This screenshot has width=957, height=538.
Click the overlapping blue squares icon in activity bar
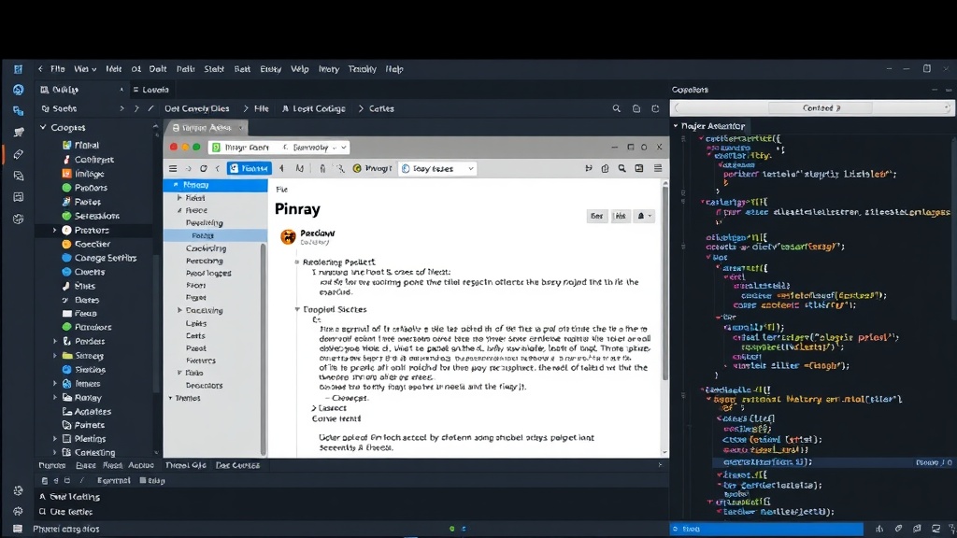pyautogui.click(x=19, y=111)
